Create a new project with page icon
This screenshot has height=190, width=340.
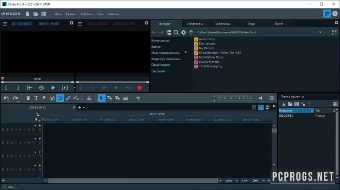pos(28,14)
